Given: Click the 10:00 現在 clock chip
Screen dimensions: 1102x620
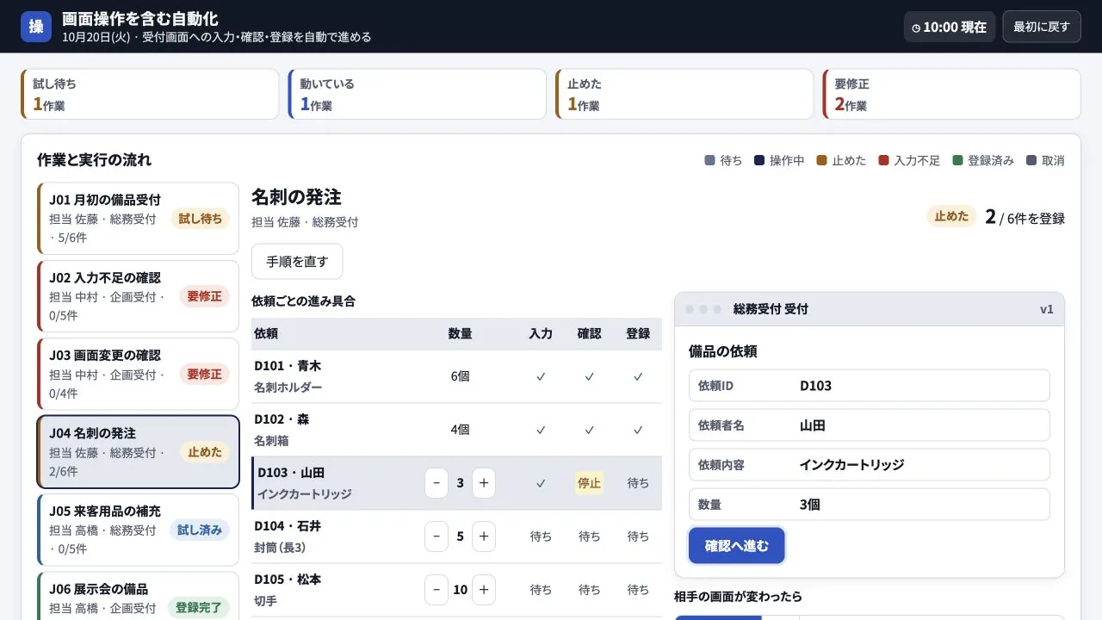Looking at the screenshot, I should pyautogui.click(x=950, y=27).
